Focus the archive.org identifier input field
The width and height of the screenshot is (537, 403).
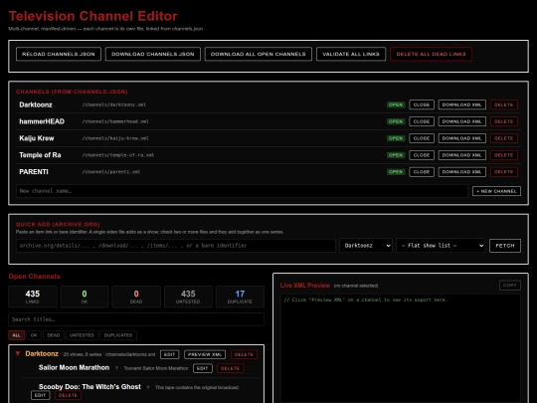click(176, 246)
